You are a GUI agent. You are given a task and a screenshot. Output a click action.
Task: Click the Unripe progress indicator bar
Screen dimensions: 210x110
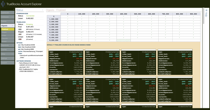coord(20,39)
